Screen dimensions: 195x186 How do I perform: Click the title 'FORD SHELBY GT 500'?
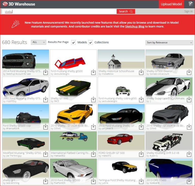[111, 153]
